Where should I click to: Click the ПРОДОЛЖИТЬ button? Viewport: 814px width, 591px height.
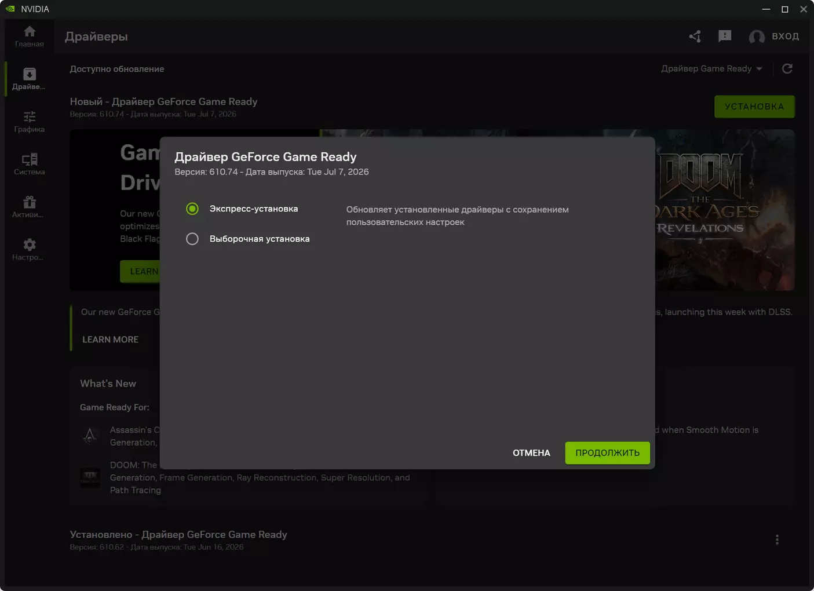click(x=607, y=453)
